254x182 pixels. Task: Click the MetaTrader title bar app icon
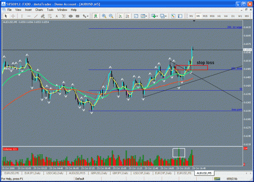(x=3, y=4)
